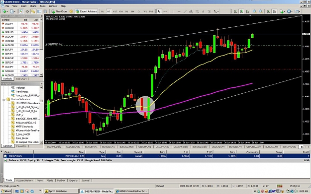
Task: Open the Charts menu
Action: (33, 6)
